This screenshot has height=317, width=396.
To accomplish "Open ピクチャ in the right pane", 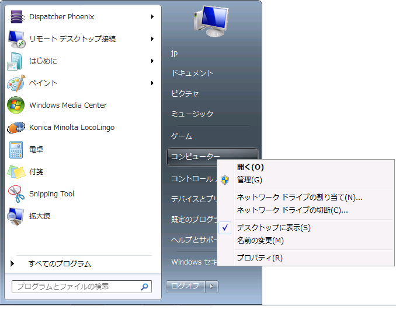I will click(185, 93).
